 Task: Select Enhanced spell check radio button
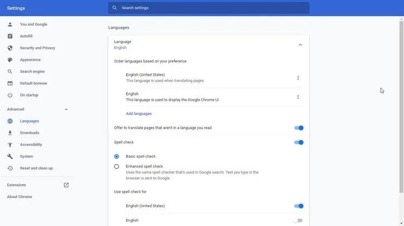pos(116,166)
